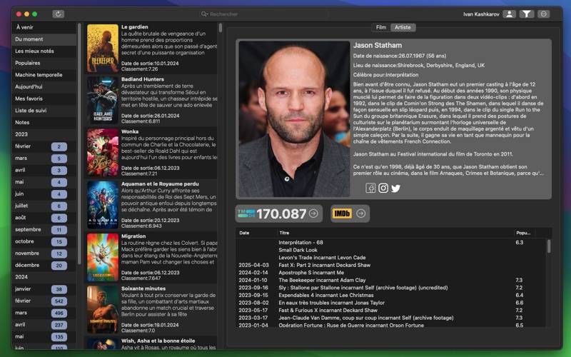Sort by the Popu... column header
This screenshot has height=357, width=571.
click(x=523, y=233)
